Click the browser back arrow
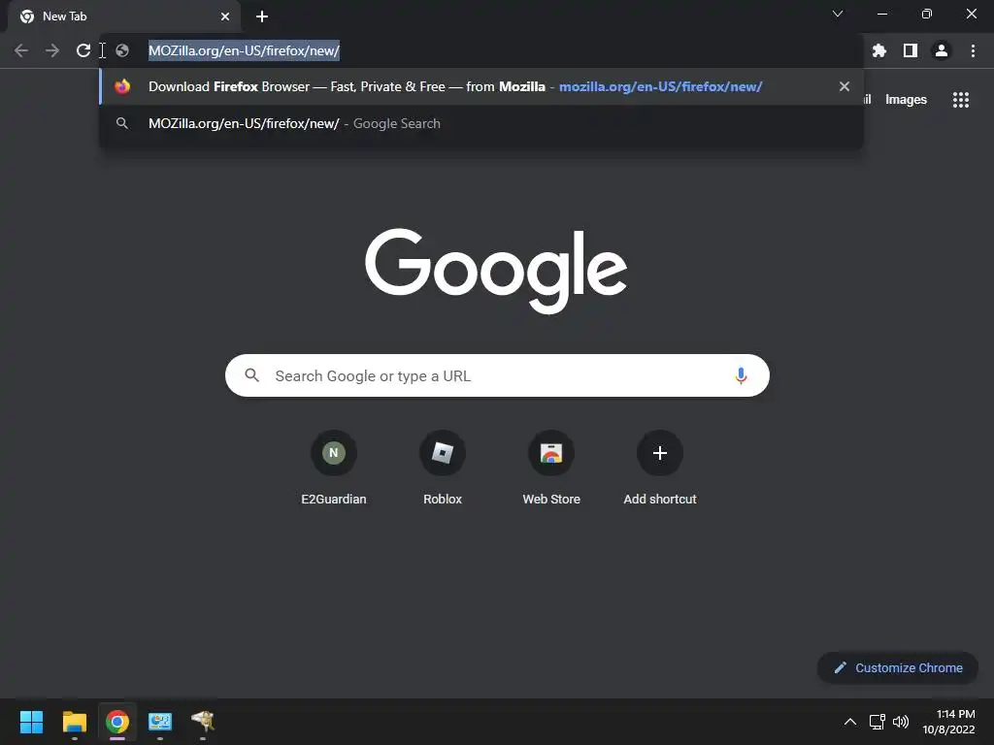The image size is (994, 745). [x=21, y=50]
